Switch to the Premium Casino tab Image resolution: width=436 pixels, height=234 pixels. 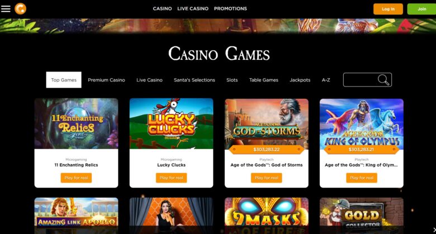point(107,80)
